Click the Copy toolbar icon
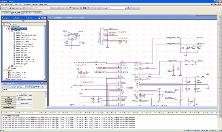The height and width of the screenshot is (132, 222). [20, 8]
